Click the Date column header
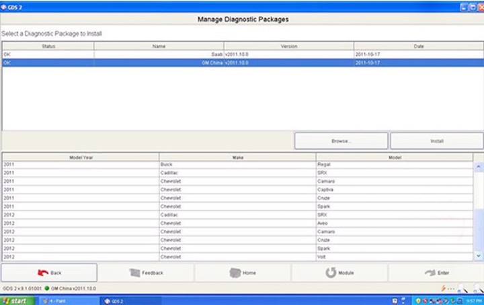 click(419, 46)
